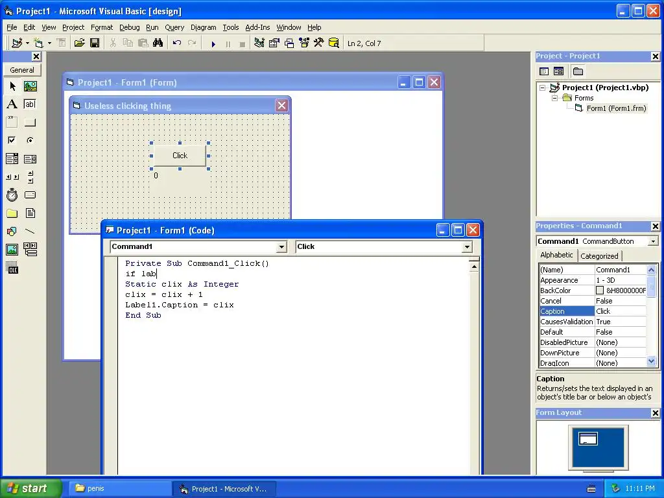This screenshot has height=498, width=664.
Task: Open the Add Project dropdown arrow in toolbar
Action: 27,43
